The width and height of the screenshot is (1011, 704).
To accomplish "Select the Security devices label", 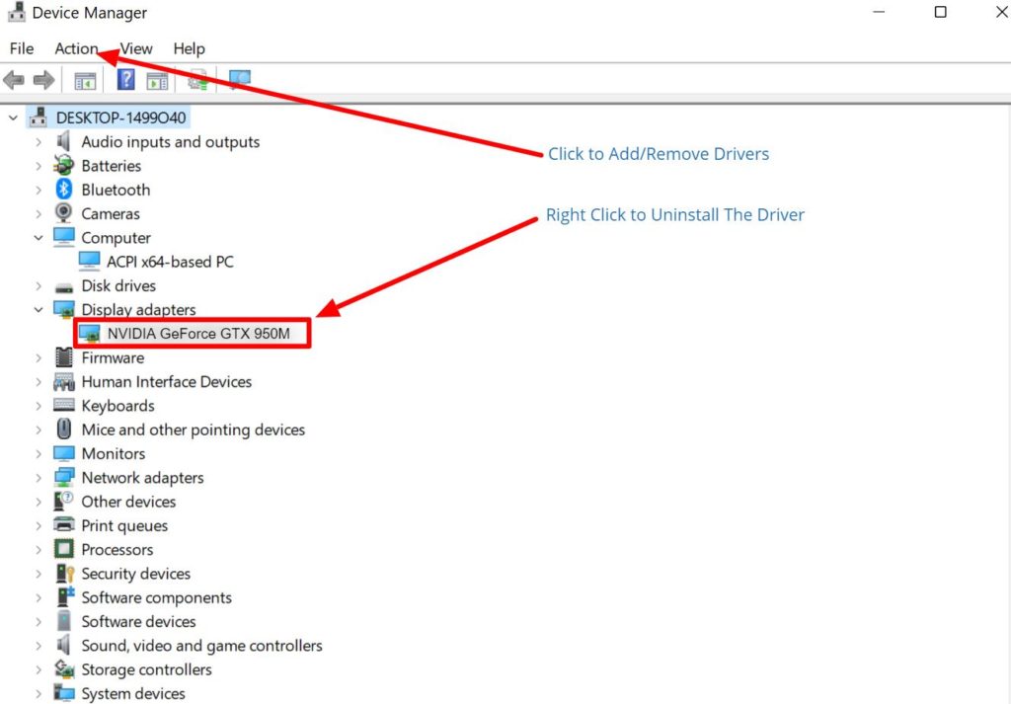I will pos(135,574).
